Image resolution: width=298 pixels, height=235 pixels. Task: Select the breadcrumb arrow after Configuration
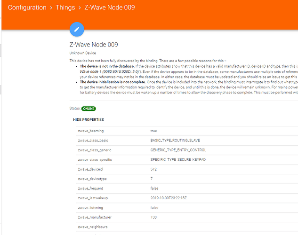click(x=51, y=8)
